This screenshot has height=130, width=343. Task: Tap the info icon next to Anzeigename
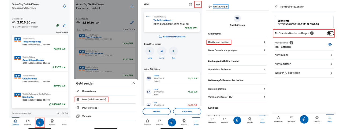coord(291,43)
